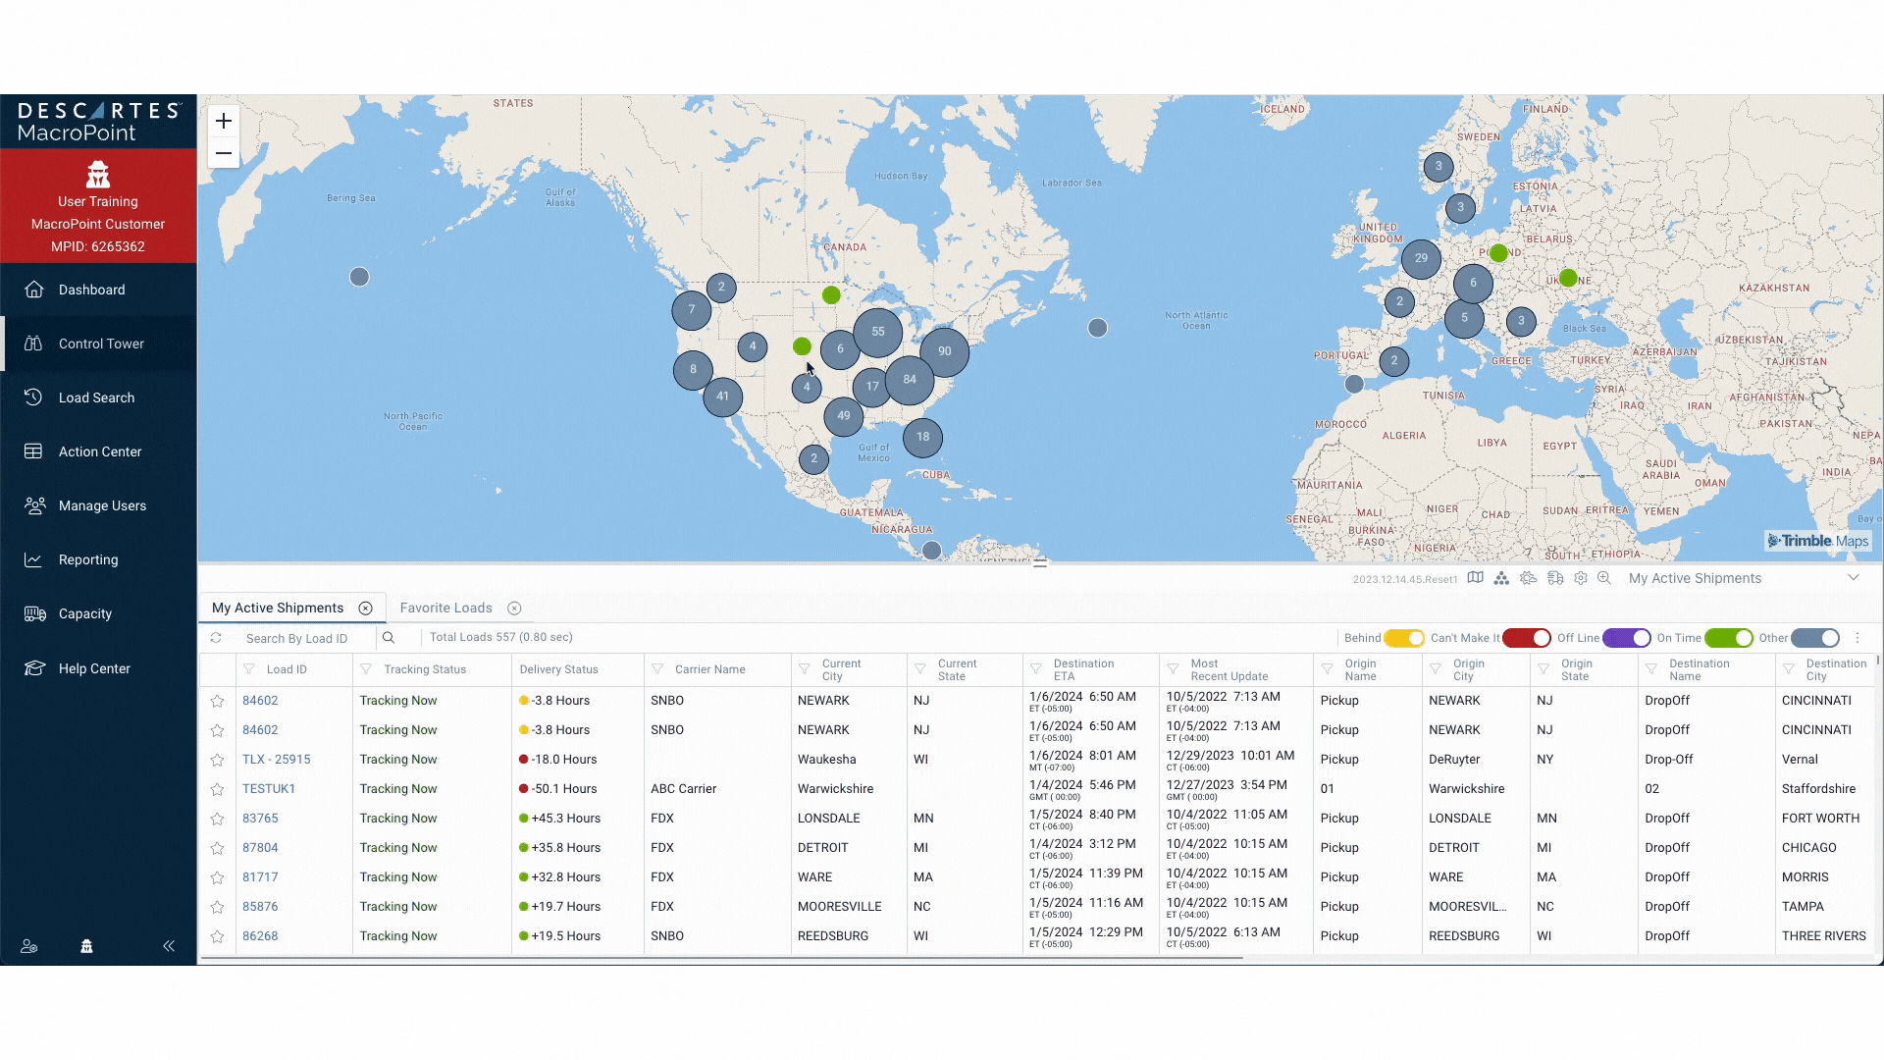Turn off the Behind status toggle
1884x1060 pixels.
(x=1404, y=638)
